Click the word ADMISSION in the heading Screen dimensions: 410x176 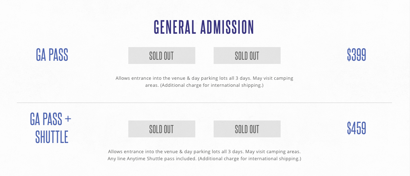[227, 27]
